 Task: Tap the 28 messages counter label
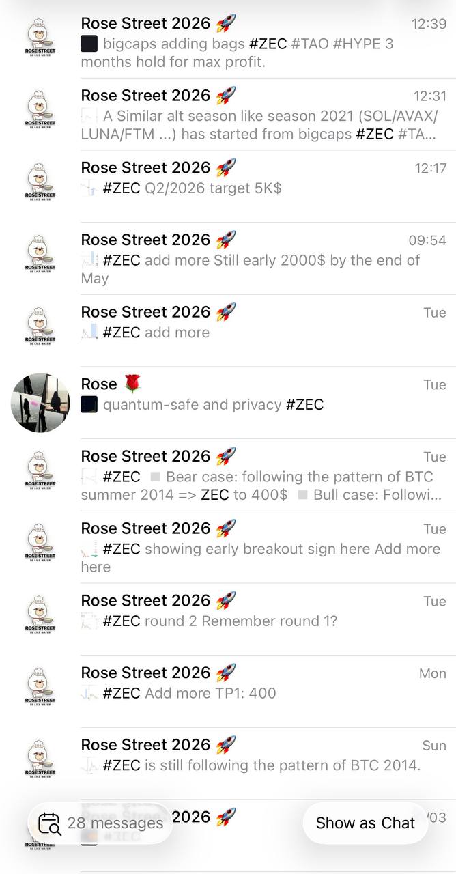[115, 823]
